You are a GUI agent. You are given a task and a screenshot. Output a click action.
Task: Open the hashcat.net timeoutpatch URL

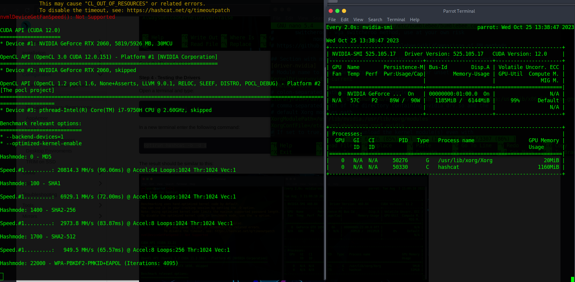point(178,10)
